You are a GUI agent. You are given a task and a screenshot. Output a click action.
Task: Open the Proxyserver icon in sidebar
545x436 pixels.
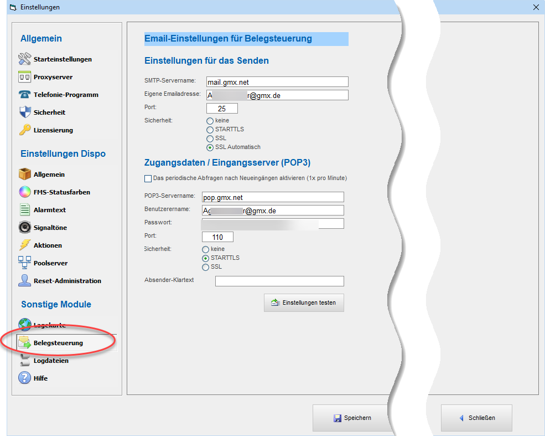[x=24, y=77]
